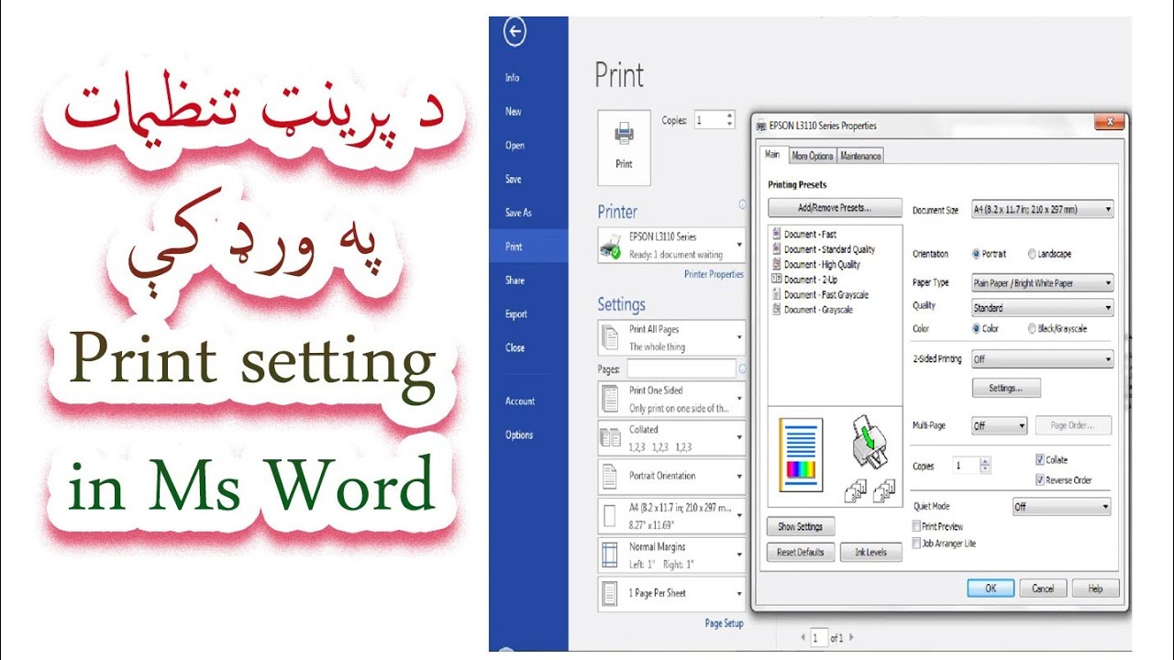
Task: Switch to the Maintenance tab
Action: click(860, 156)
